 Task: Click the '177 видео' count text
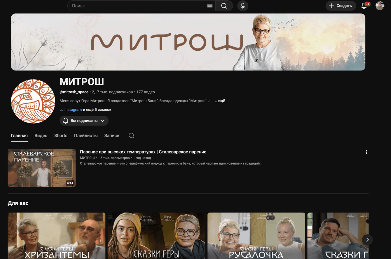click(146, 92)
